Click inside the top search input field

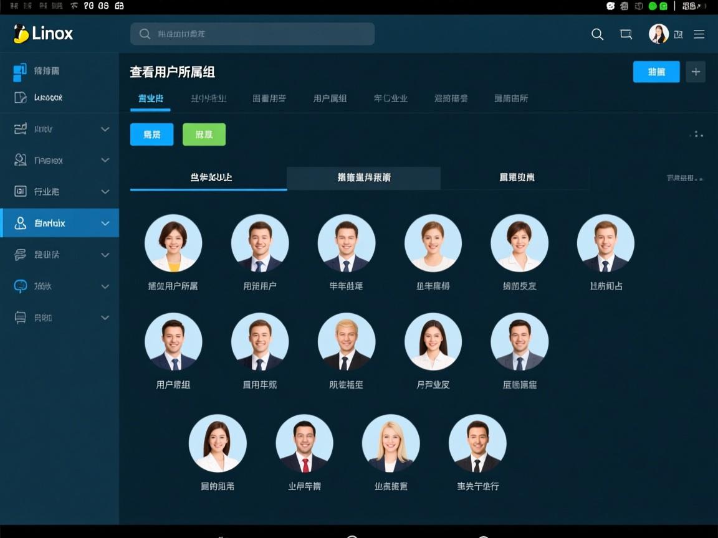tap(252, 34)
